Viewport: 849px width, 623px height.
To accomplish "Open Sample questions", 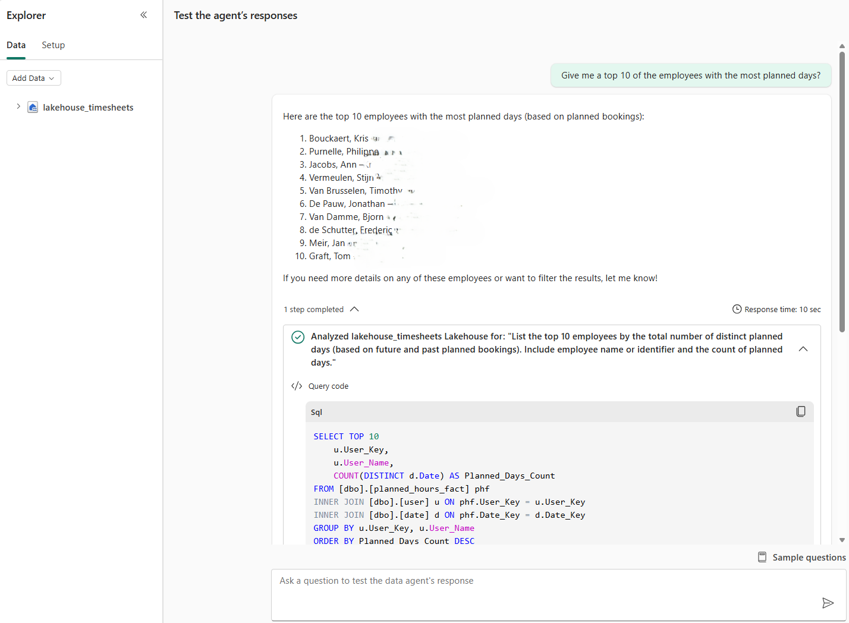I will click(x=809, y=557).
